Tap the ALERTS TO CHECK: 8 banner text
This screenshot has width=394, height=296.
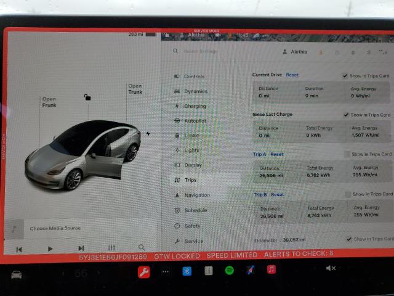(299, 253)
